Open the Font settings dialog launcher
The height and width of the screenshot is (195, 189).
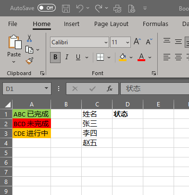(x=154, y=73)
